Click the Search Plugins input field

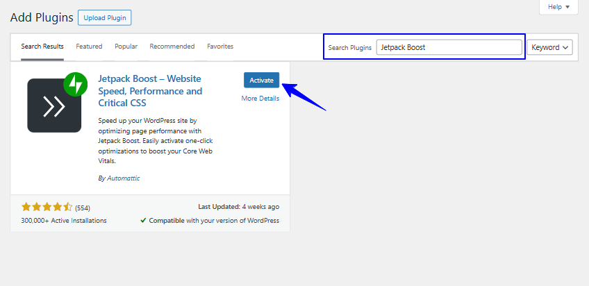tap(449, 47)
